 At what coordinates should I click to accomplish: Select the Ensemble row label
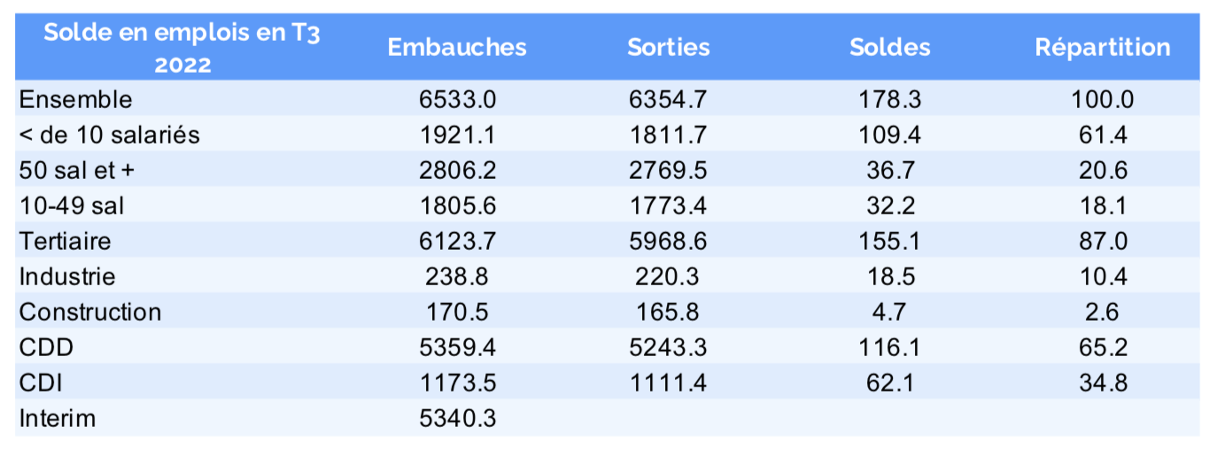tap(75, 99)
